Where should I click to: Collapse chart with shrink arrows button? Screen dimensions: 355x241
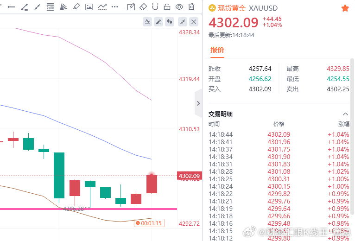coord(183,22)
